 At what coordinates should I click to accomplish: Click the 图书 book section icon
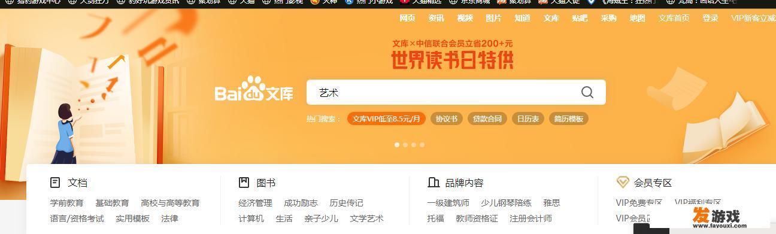tap(244, 183)
